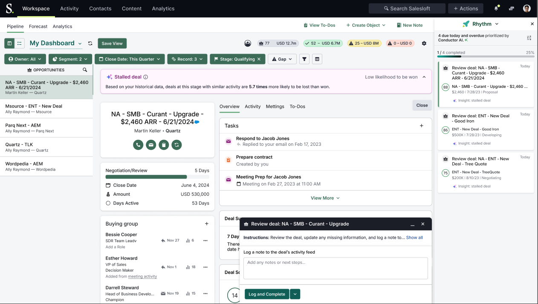Open the notifications bell icon
Viewport: 538px width, 304px height.
pyautogui.click(x=497, y=9)
